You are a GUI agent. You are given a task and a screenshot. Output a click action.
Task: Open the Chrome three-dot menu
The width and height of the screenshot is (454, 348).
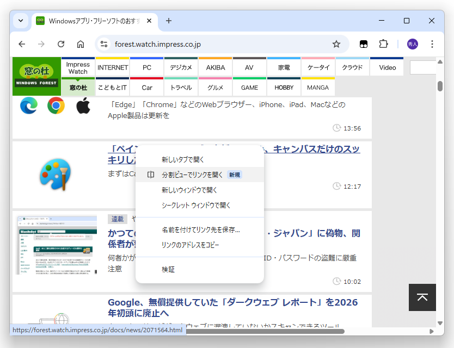432,44
